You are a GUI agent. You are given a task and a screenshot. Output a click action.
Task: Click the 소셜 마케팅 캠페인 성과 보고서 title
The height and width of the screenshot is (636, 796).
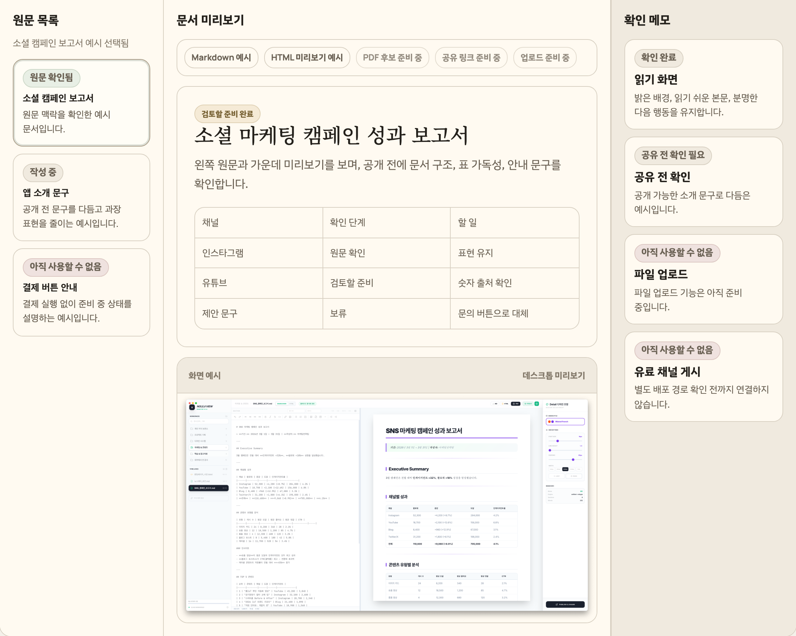[x=331, y=136]
